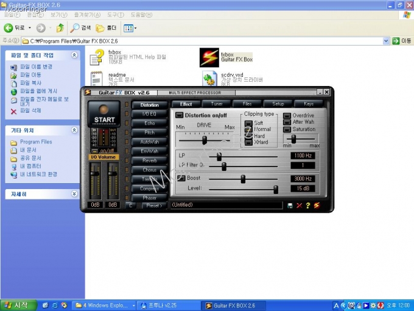Switch to the Setup tab
Screen dimensions: 414x311
(278, 104)
